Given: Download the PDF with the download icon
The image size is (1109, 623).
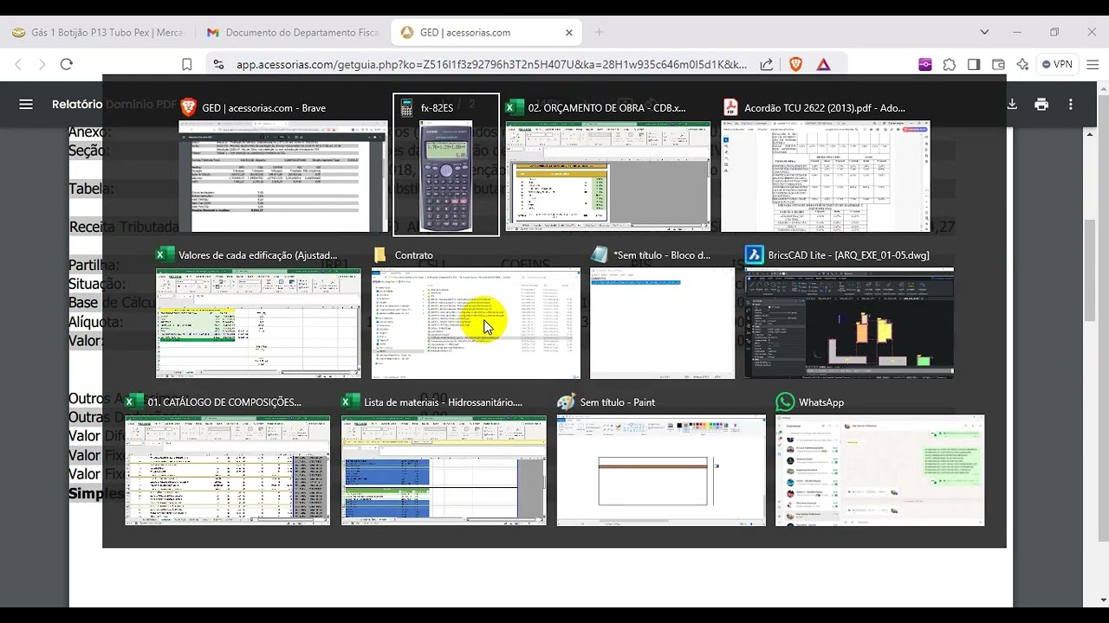Looking at the screenshot, I should coord(1011,104).
